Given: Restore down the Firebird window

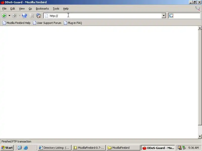Looking at the screenshot, I should (x=195, y=2).
